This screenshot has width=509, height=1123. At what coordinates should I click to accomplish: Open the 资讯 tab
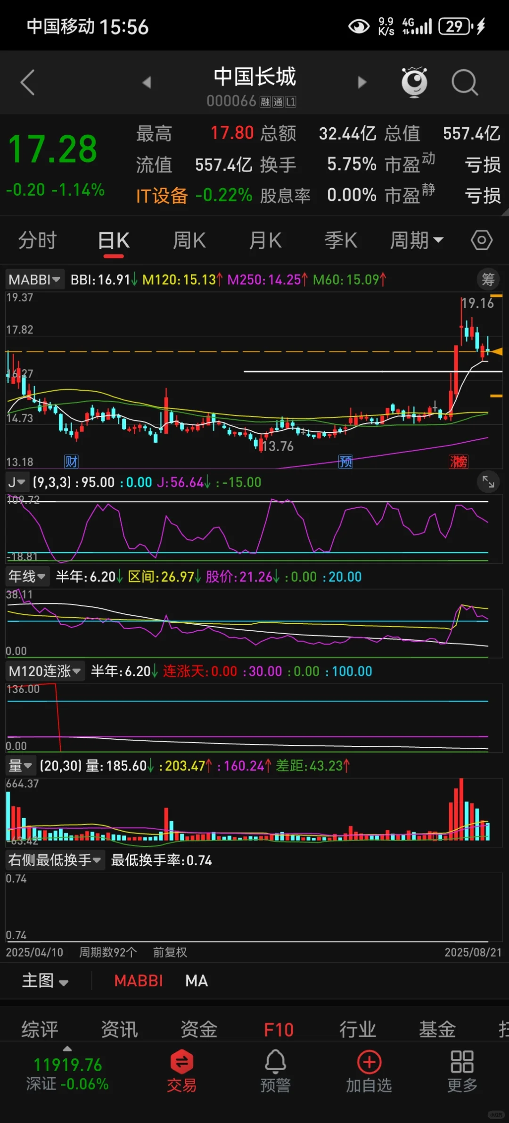119,1029
